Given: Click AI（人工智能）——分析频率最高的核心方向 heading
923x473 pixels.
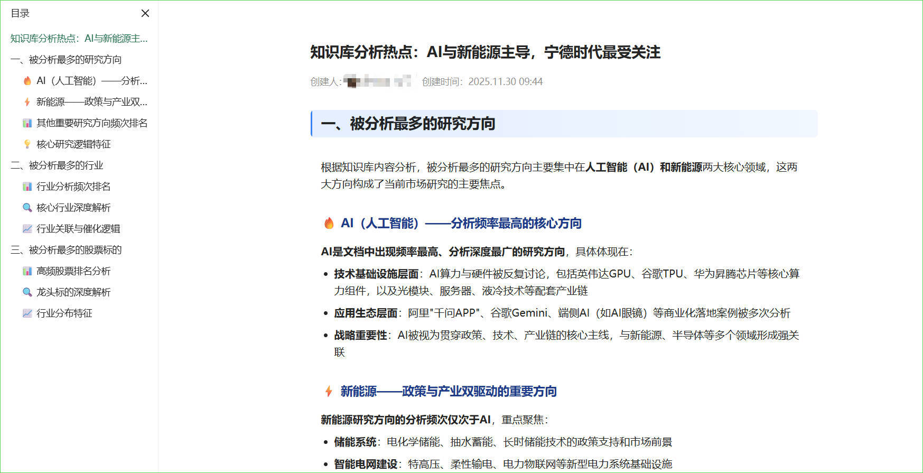Looking at the screenshot, I should pos(461,223).
